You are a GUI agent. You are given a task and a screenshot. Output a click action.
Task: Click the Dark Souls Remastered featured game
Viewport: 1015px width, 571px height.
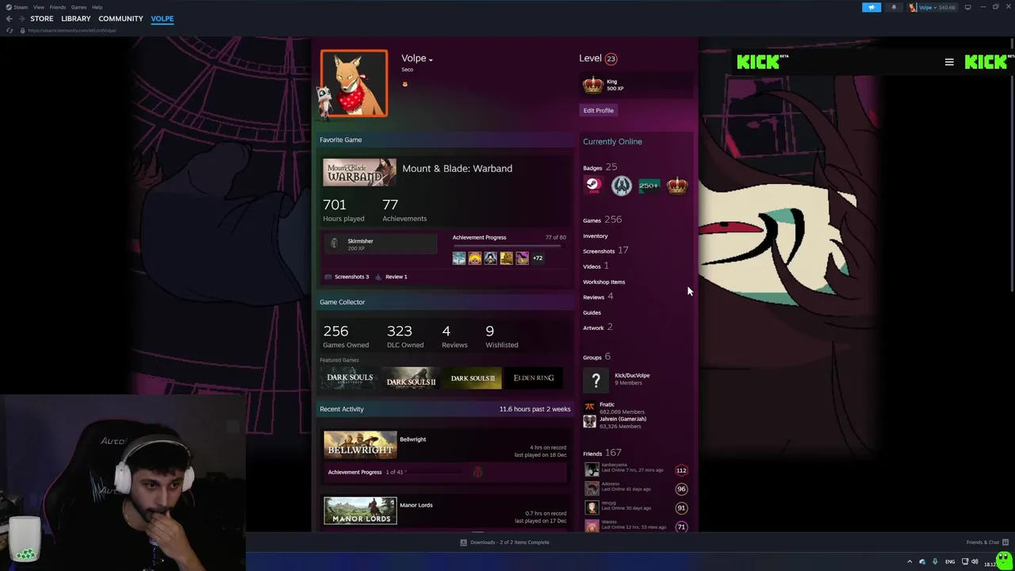pyautogui.click(x=350, y=378)
